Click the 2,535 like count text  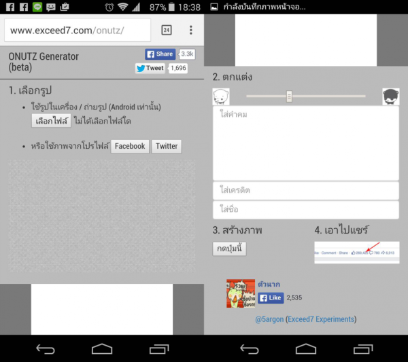tap(294, 297)
